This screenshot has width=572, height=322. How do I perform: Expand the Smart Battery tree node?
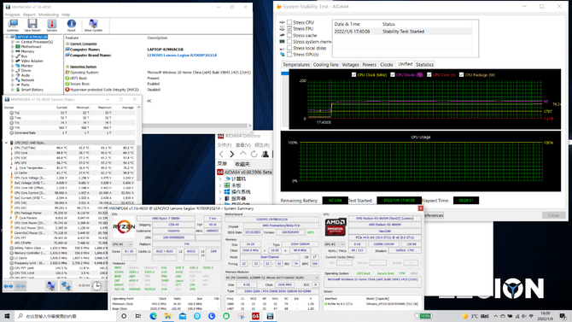coord(13,90)
